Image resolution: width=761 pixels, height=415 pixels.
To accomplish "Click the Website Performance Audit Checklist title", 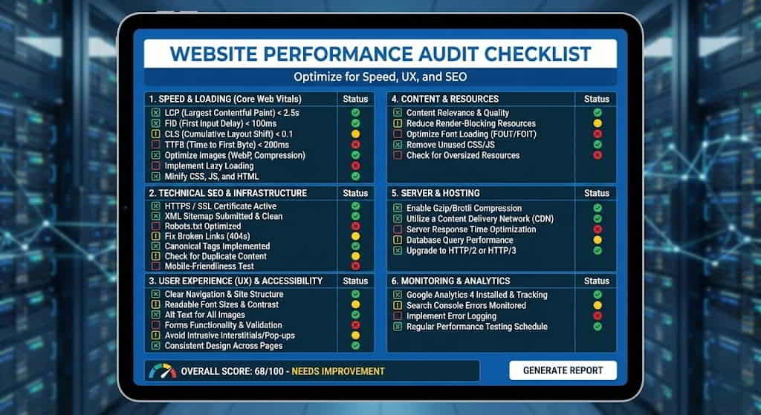I will click(x=380, y=54).
